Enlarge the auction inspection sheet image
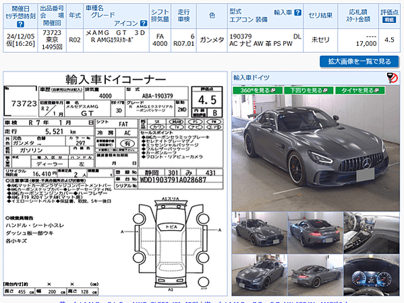404x303 pixels. click(115, 184)
